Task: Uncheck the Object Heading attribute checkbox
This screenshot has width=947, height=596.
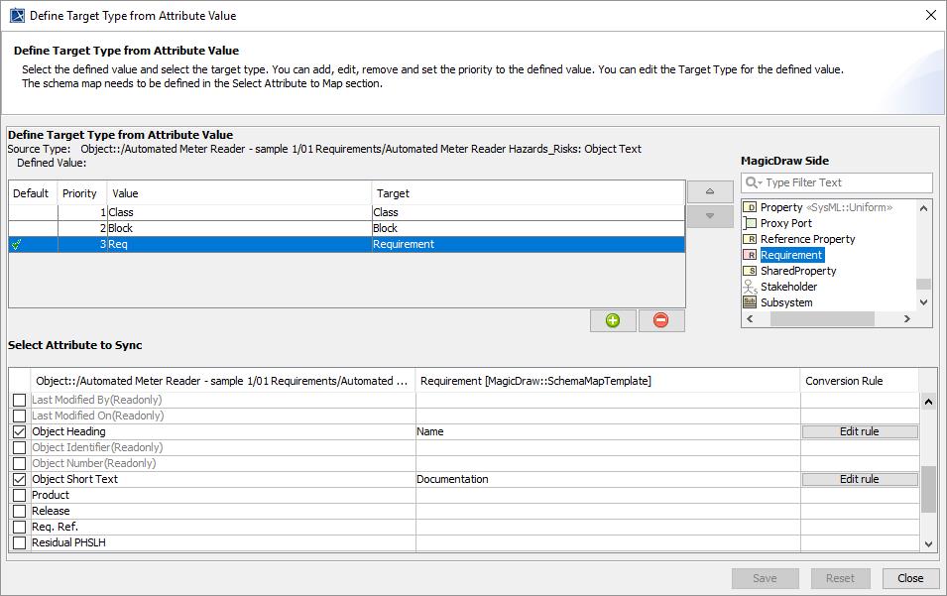Action: pos(19,431)
